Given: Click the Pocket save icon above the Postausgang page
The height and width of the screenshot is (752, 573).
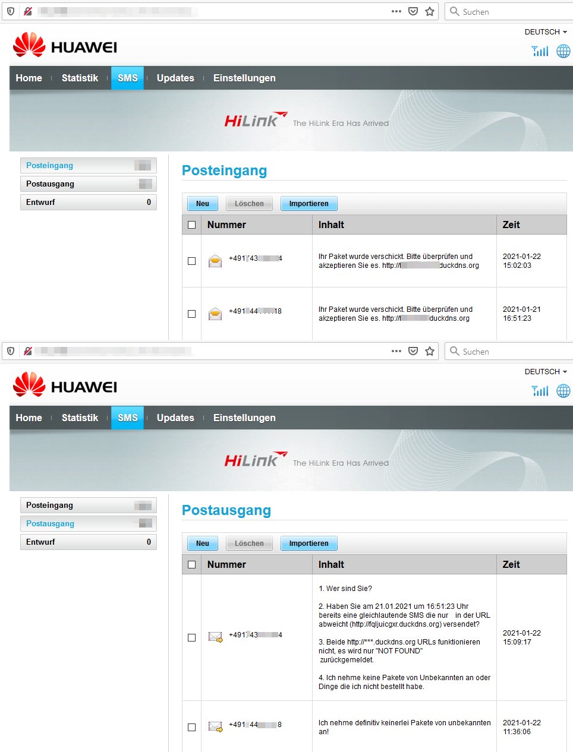Looking at the screenshot, I should coord(413,351).
